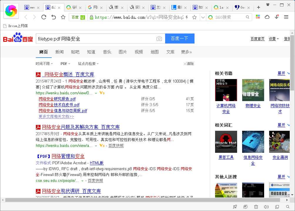Switch to 新闻 search category
The width and height of the screenshot is (295, 211).
pos(59,52)
